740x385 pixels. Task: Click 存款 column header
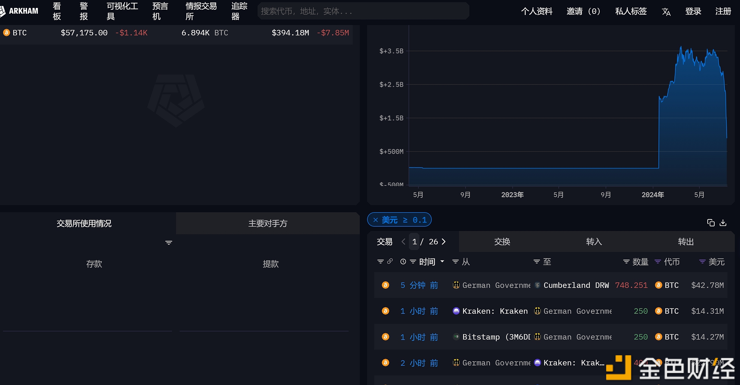point(94,263)
